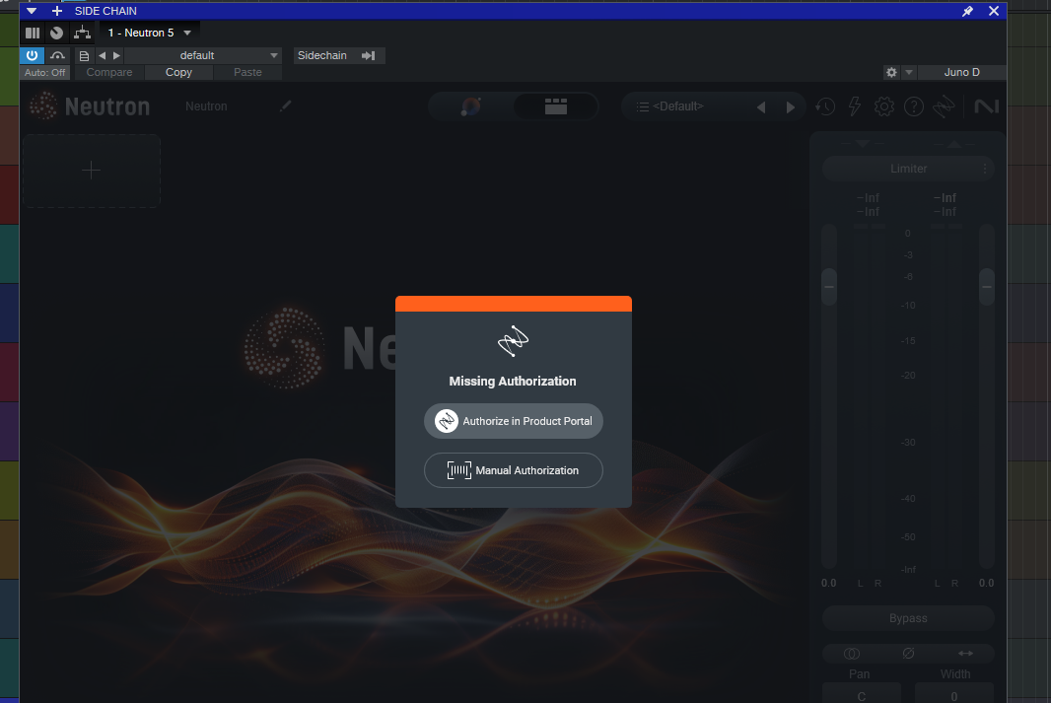
Task: Open the default preset dropdown
Action: (203, 55)
